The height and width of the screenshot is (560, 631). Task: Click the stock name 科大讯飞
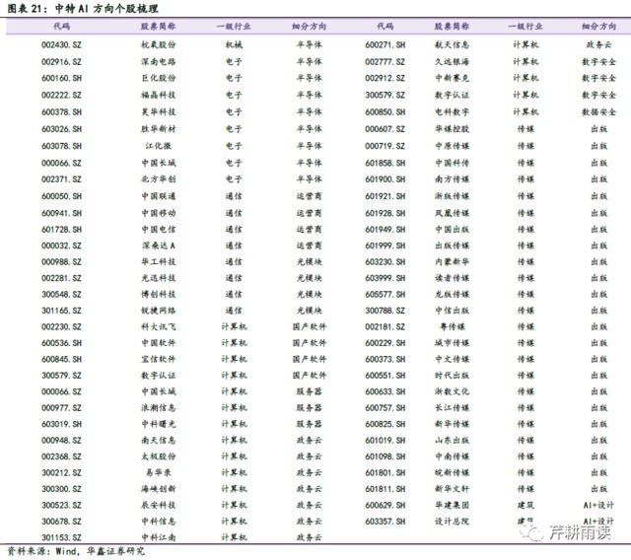159,327
